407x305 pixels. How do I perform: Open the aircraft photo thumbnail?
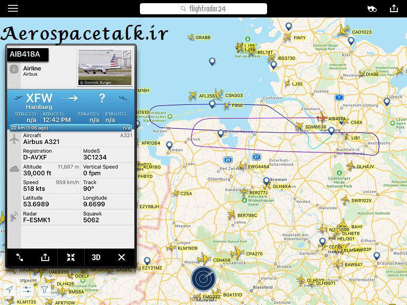(x=105, y=68)
